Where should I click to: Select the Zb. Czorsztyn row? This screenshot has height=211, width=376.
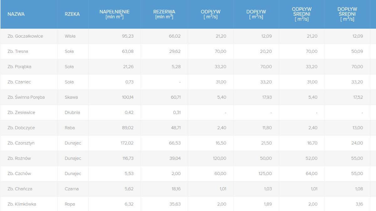pyautogui.click(x=21, y=143)
